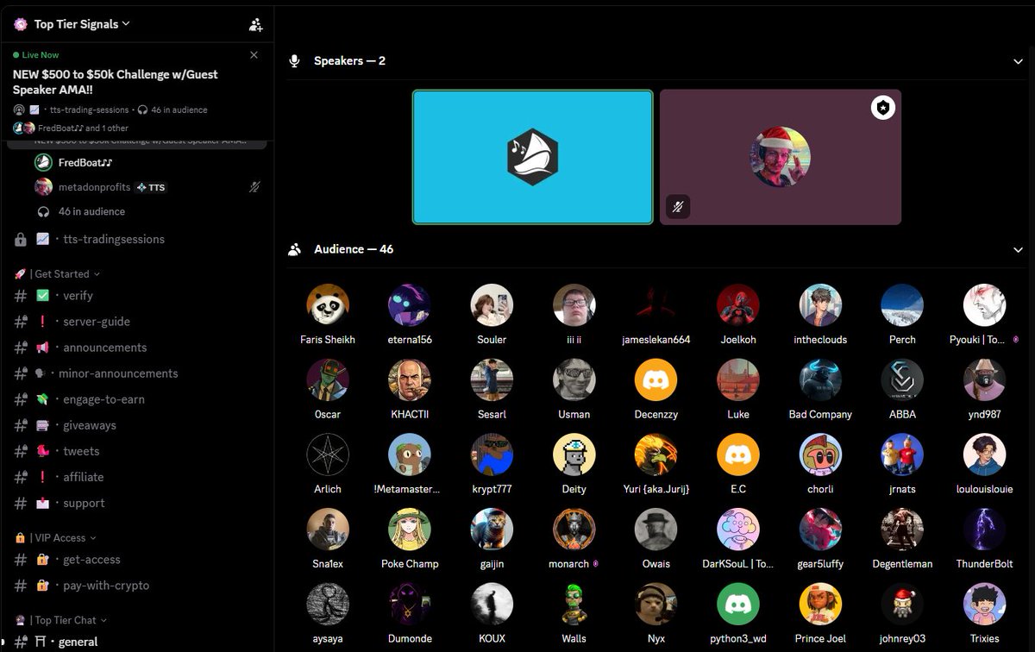Open the engage-to-earn channel

(x=103, y=399)
